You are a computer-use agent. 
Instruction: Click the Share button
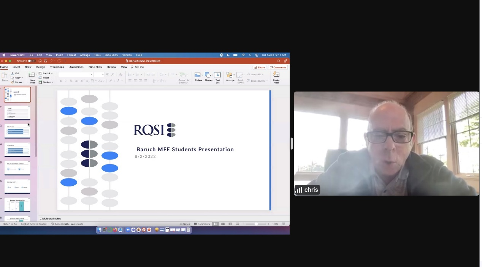[x=260, y=67]
